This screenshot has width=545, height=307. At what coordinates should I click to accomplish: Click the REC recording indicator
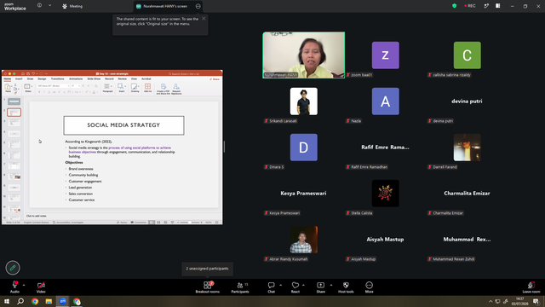(469, 6)
